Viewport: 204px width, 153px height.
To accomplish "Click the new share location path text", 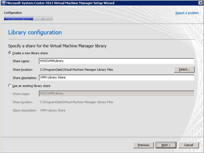I will 76,70.
